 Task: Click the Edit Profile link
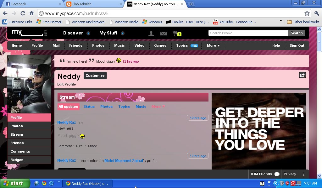(67, 84)
